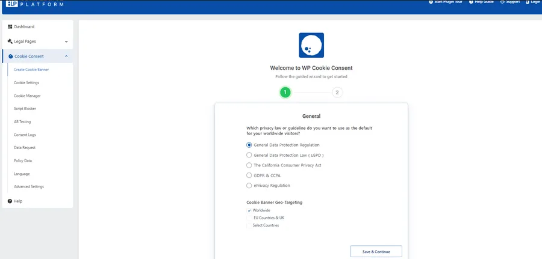Click the Cookie Consent label
The image size is (542, 259).
pyautogui.click(x=29, y=56)
